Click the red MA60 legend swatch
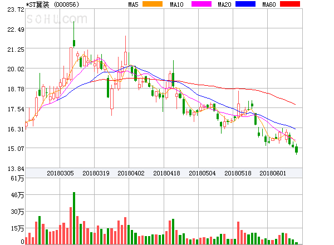The height and width of the screenshot is (245, 334). point(290,4)
